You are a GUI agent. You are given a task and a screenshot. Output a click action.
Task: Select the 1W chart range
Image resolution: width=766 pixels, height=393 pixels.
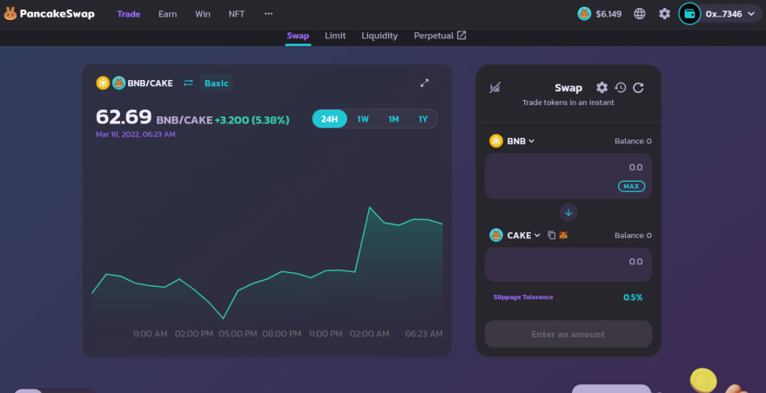click(363, 118)
